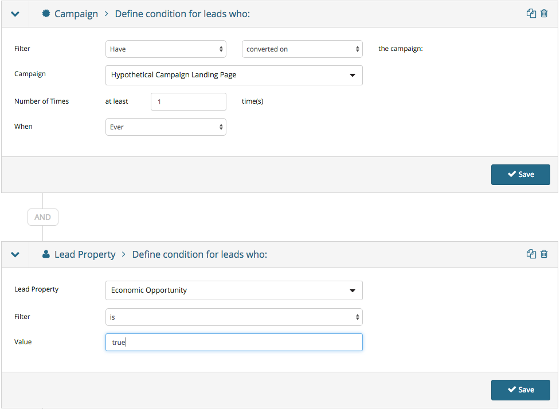Collapse the Campaign condition panel chevron
560x409 pixels.
(15, 14)
